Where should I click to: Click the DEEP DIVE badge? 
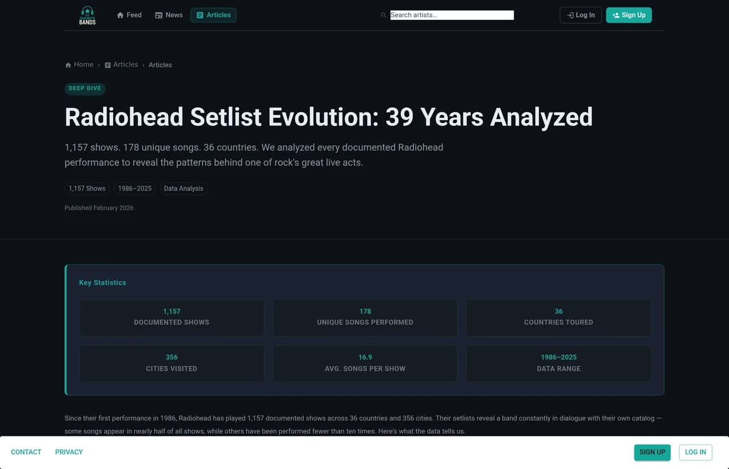(x=85, y=88)
